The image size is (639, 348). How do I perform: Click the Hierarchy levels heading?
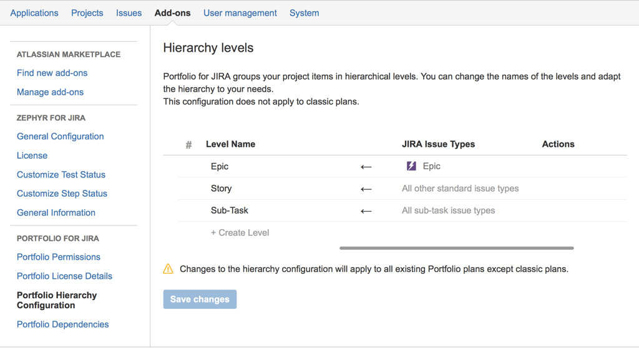(208, 47)
